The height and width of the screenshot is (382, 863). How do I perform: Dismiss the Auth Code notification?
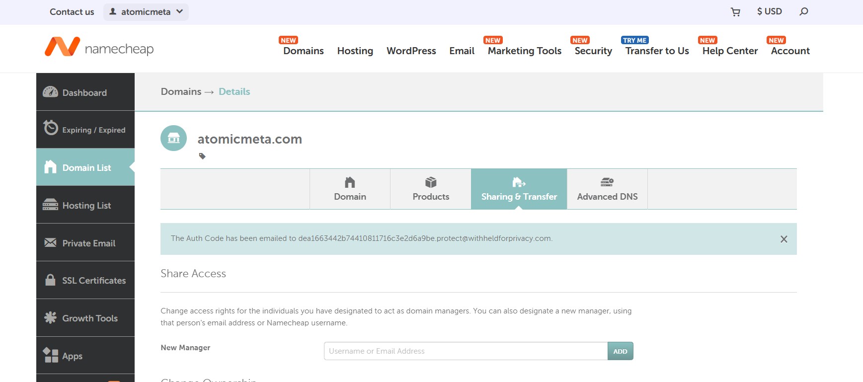[784, 239]
